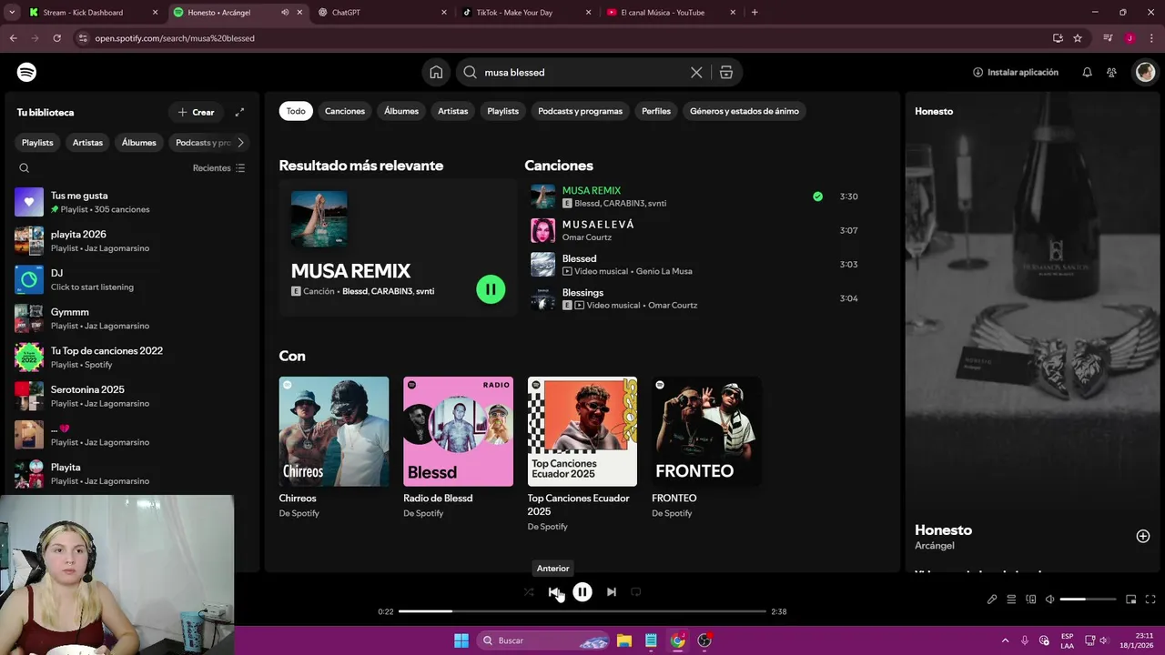This screenshot has height=655, width=1165.
Task: Open connect to a device
Action: coord(1031,600)
